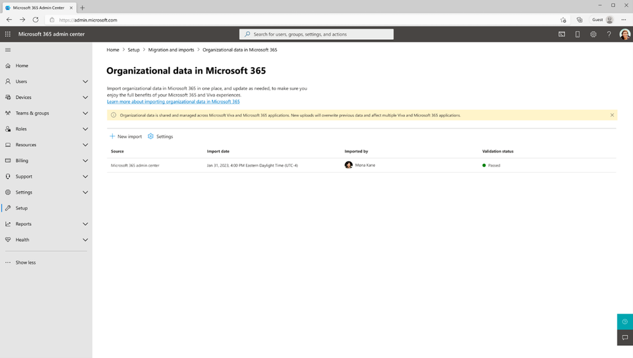This screenshot has height=358, width=633.
Task: Open account profile picture in header
Action: click(625, 34)
